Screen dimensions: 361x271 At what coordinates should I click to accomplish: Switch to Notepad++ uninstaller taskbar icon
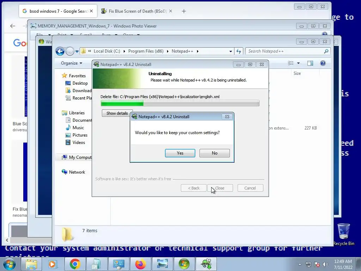pos(207,264)
